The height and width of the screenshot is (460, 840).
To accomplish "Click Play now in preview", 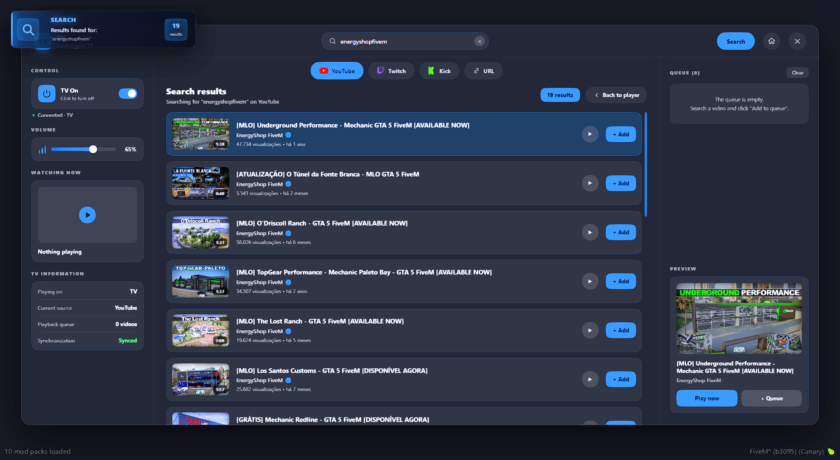I will pos(707,398).
